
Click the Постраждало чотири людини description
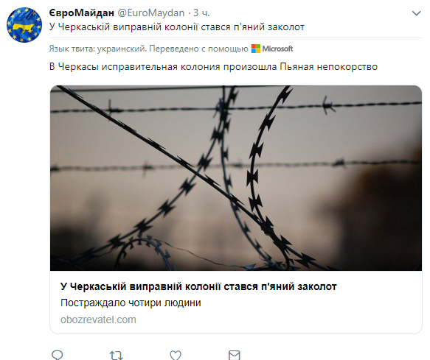131,303
